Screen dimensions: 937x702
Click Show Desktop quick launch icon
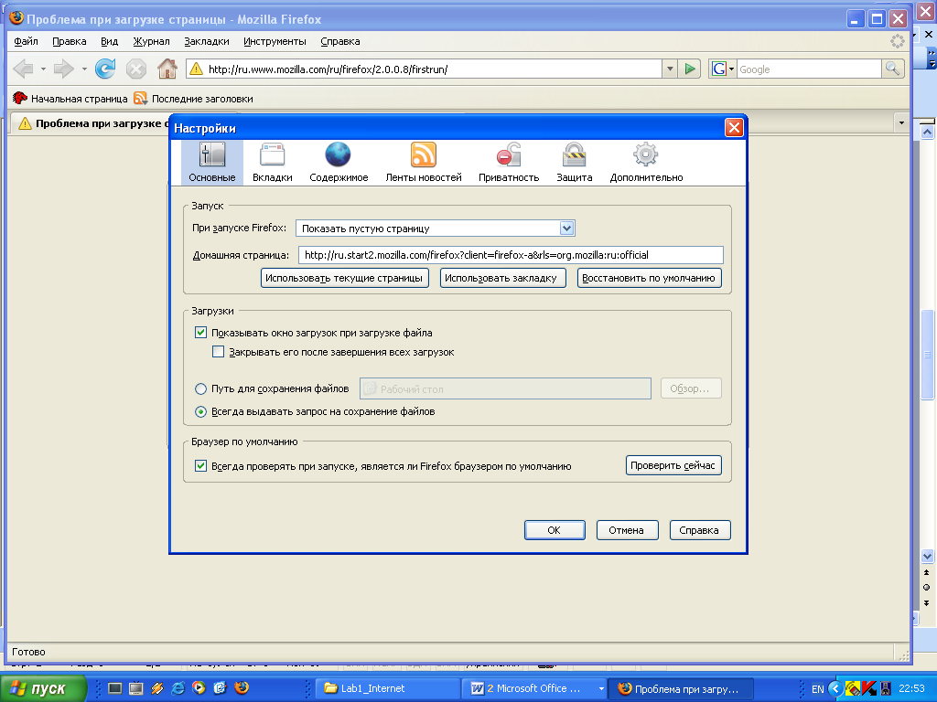114,688
